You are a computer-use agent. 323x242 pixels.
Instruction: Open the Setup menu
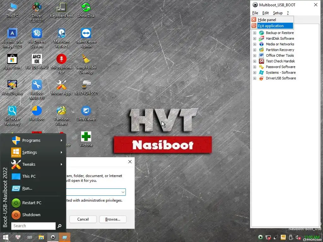(x=278, y=13)
